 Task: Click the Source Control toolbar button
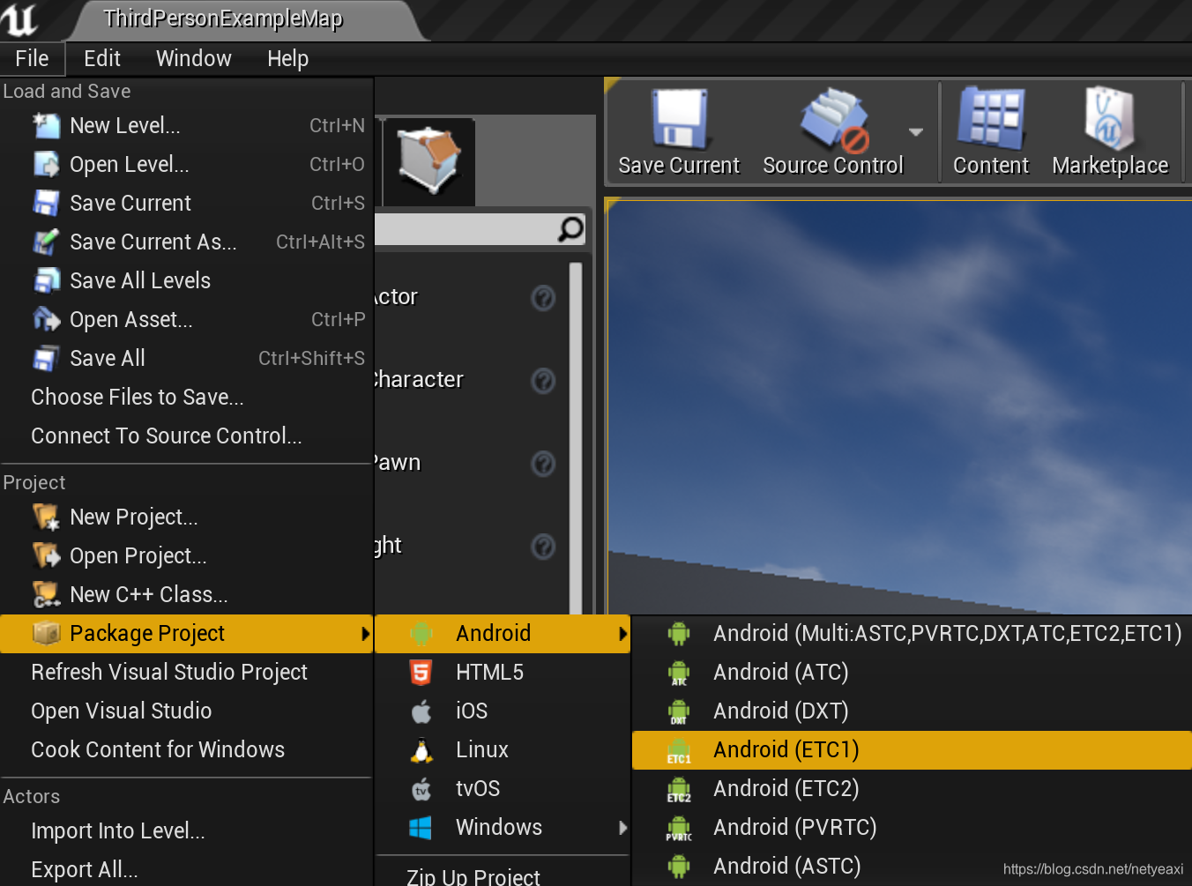point(833,132)
